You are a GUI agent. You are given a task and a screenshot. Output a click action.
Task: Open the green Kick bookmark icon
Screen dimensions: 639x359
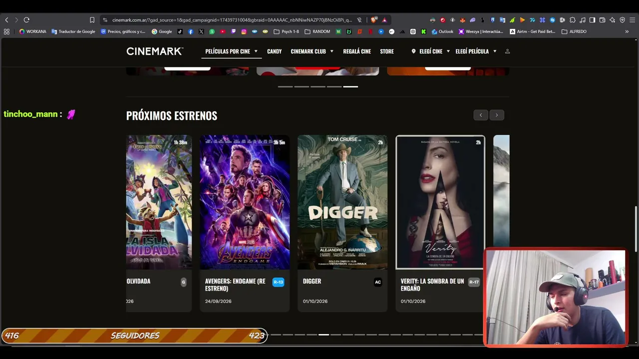pos(423,31)
